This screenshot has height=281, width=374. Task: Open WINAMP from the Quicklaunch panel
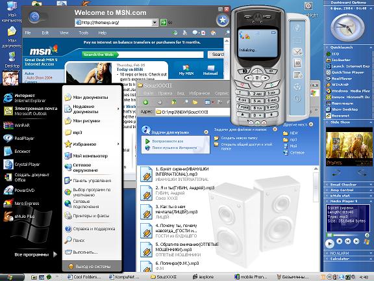pos(337,85)
